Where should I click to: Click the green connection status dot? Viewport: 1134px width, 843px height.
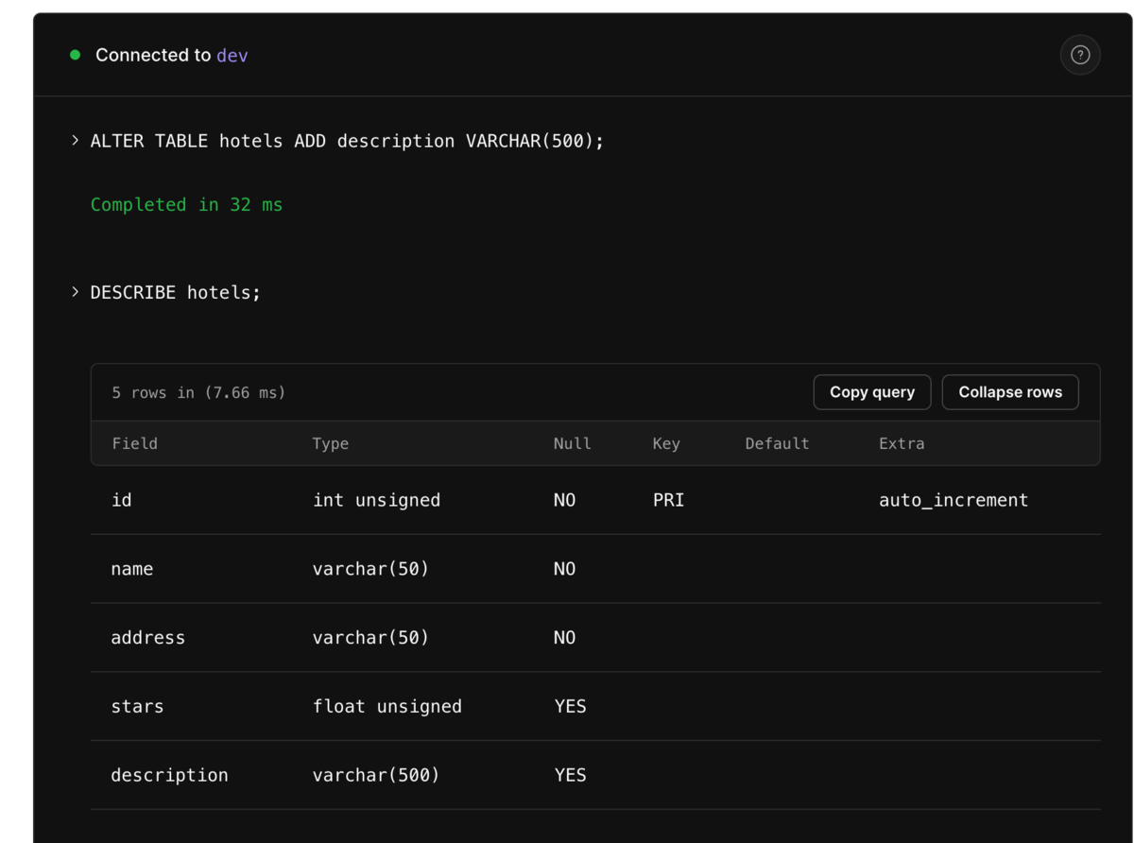point(76,55)
